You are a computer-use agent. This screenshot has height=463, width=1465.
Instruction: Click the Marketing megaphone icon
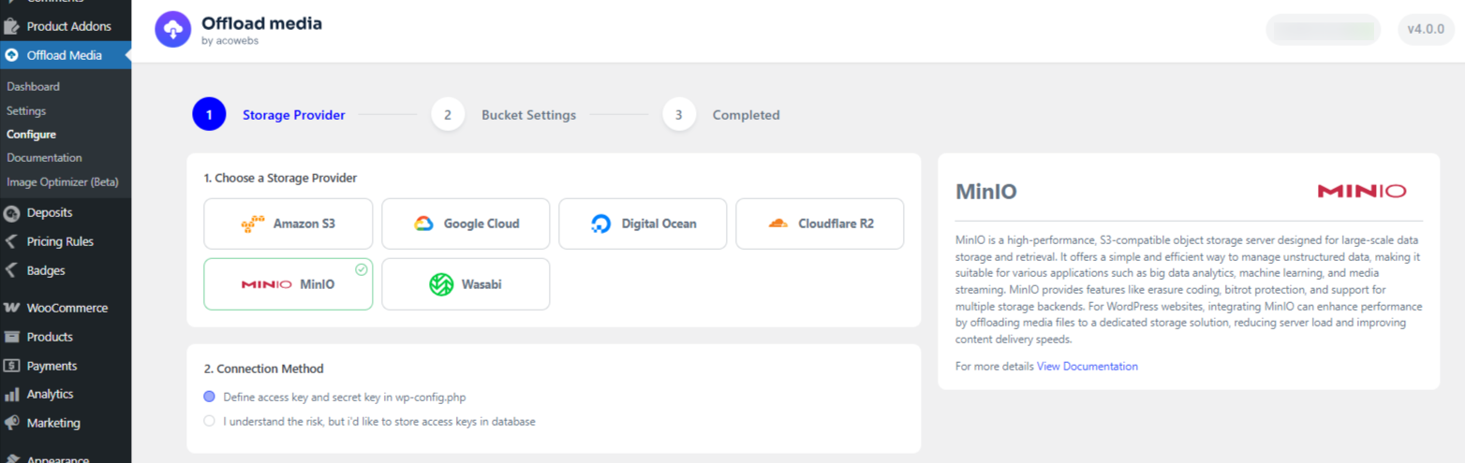tap(11, 423)
